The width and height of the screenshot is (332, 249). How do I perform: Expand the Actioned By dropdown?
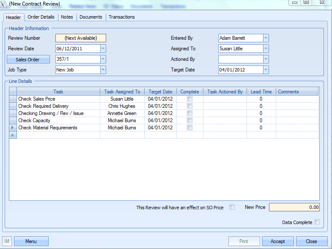(266, 59)
